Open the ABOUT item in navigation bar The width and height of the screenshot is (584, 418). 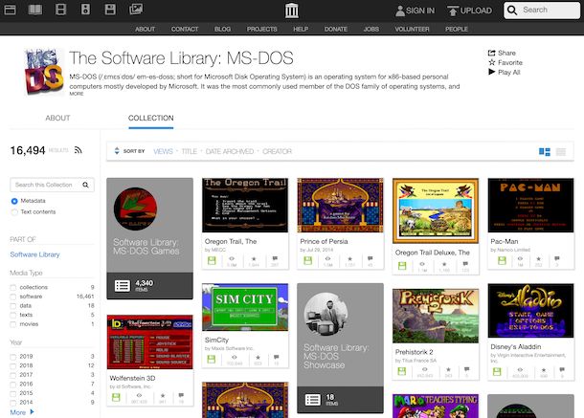coord(145,29)
